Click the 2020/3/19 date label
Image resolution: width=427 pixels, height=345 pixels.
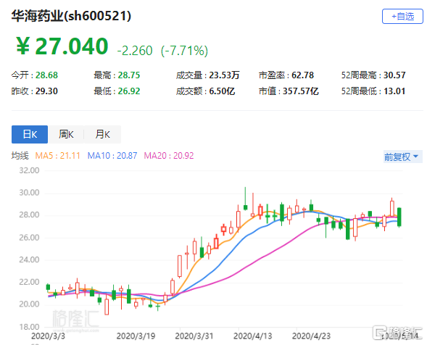click(136, 336)
